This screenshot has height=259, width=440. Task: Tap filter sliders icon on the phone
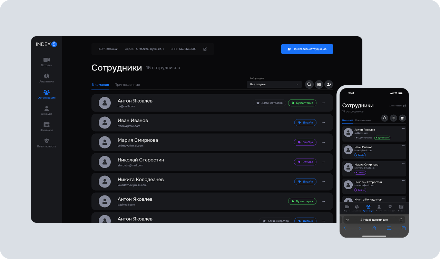[394, 118]
